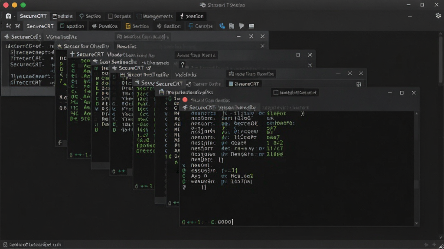444x249 pixels.
Task: Toggle the green checkbox on the 'spation' toolbar tab
Action: click(62, 26)
